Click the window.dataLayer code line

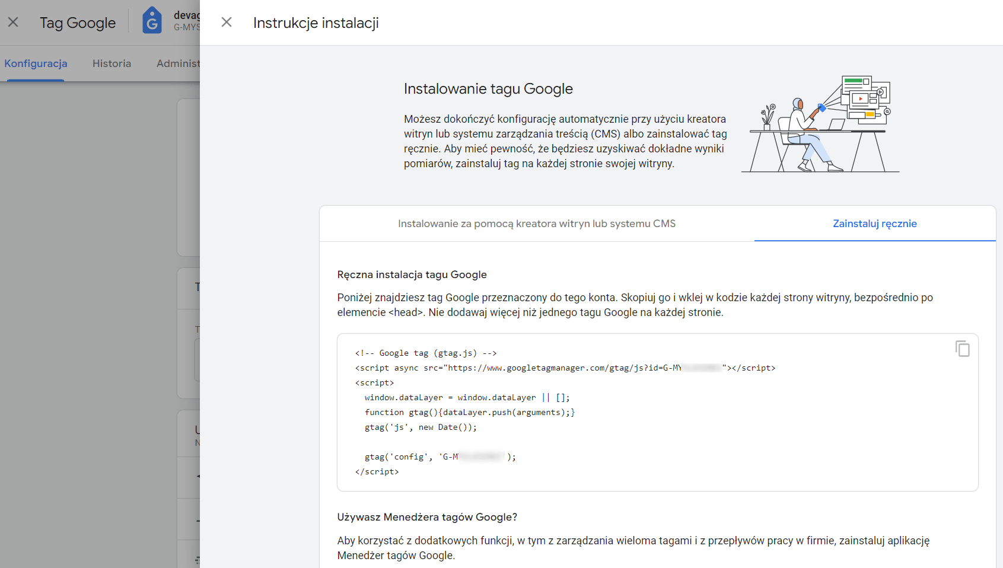coord(467,397)
